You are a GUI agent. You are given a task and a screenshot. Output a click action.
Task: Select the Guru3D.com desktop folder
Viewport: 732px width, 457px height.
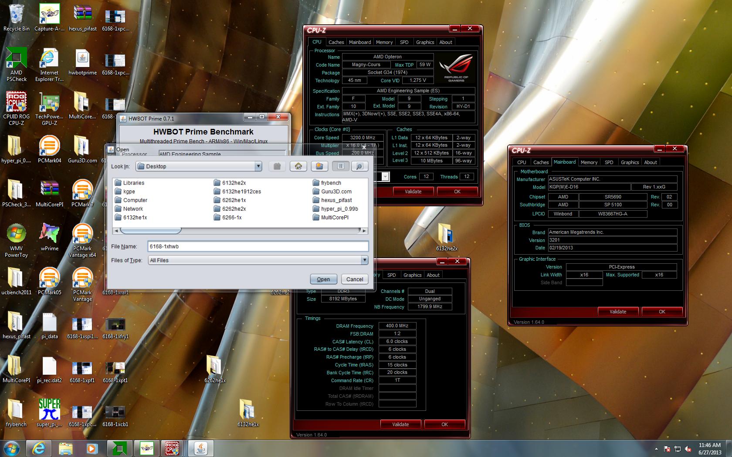point(82,149)
